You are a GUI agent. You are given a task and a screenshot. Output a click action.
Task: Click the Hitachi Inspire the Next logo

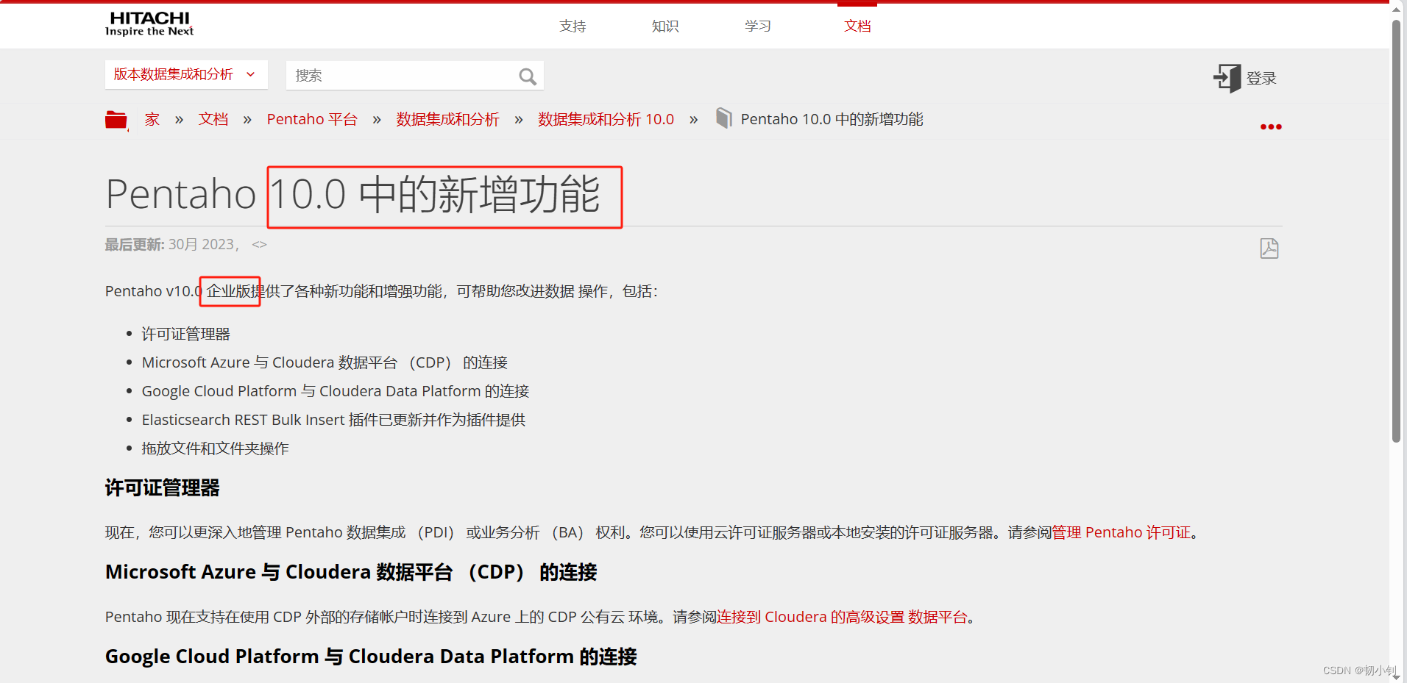[149, 24]
